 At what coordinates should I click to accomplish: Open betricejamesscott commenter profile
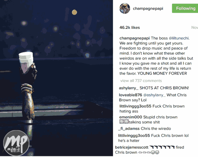(x=132, y=147)
